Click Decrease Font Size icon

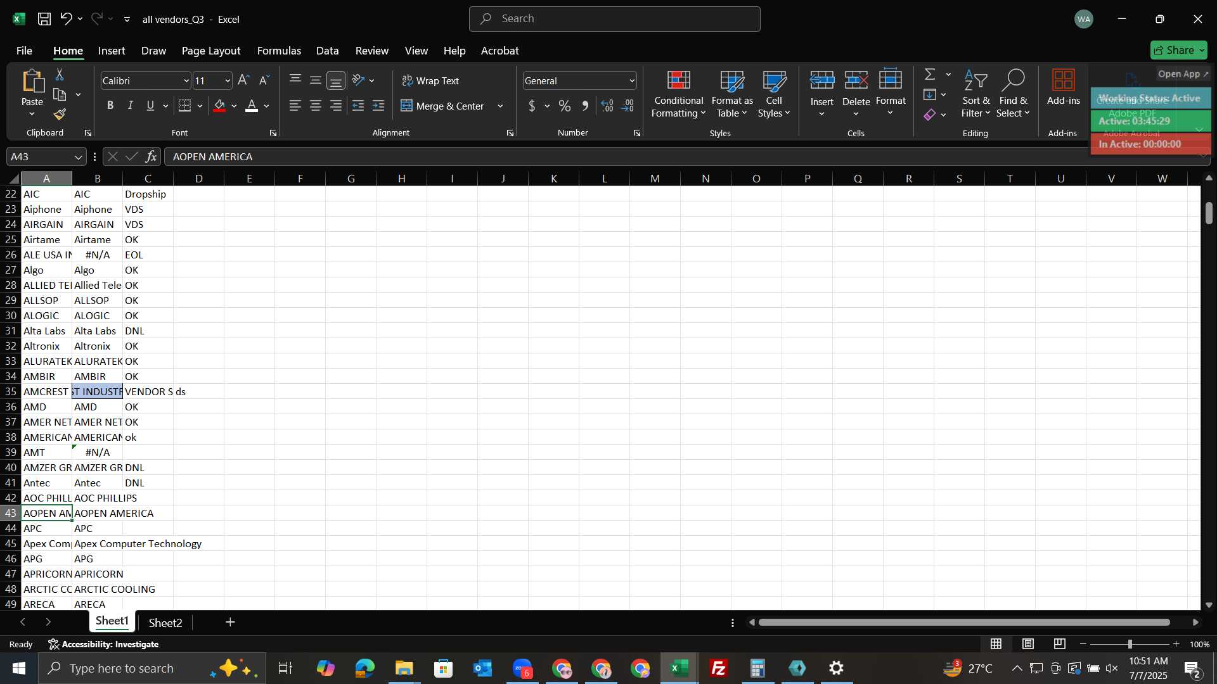point(264,80)
